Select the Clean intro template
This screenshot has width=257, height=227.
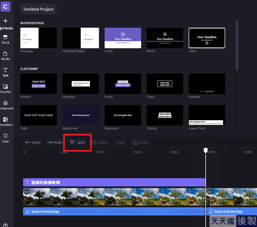click(x=207, y=38)
